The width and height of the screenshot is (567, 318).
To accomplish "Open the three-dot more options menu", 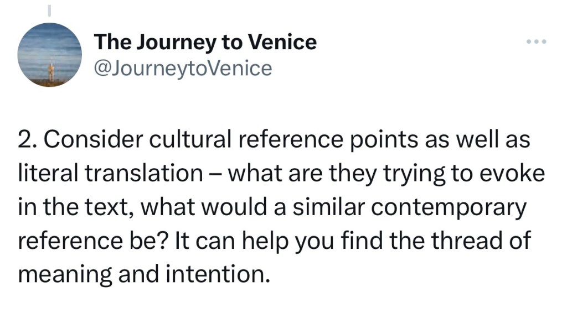I will tap(536, 43).
